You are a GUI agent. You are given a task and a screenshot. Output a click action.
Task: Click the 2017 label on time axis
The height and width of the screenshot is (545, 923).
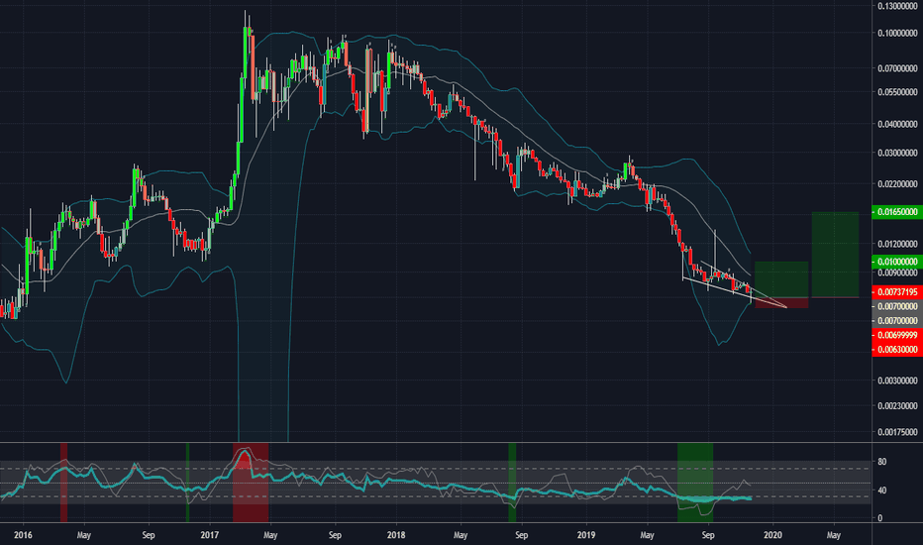point(210,535)
